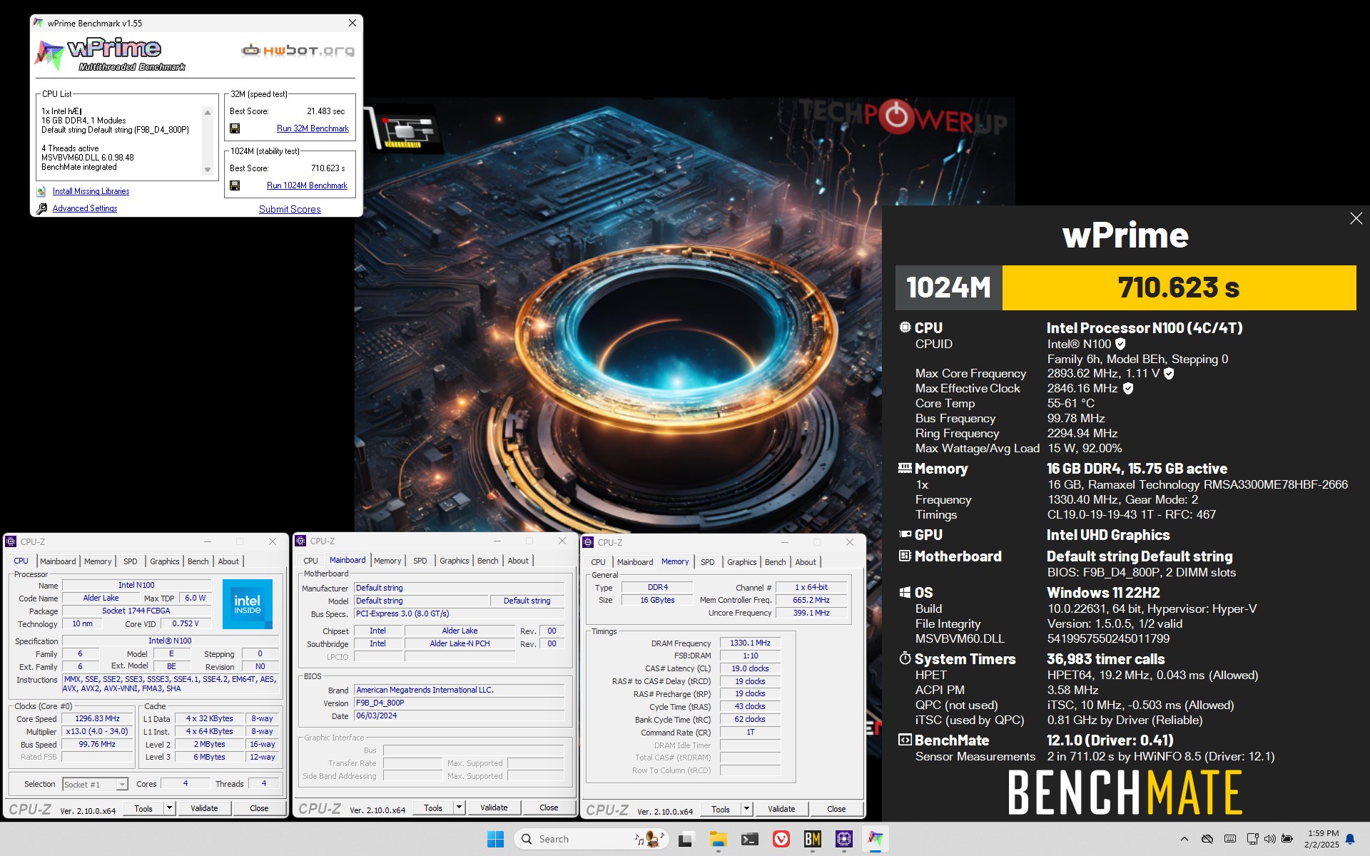Open the Bench tab in the left CPU-Z window

pyautogui.click(x=198, y=561)
